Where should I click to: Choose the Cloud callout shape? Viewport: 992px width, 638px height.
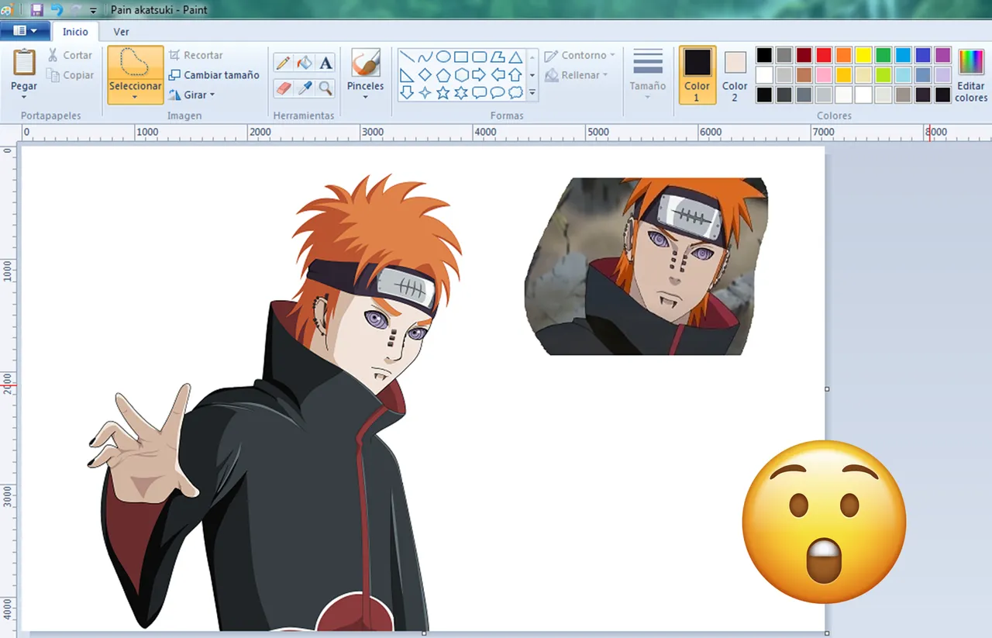click(515, 93)
